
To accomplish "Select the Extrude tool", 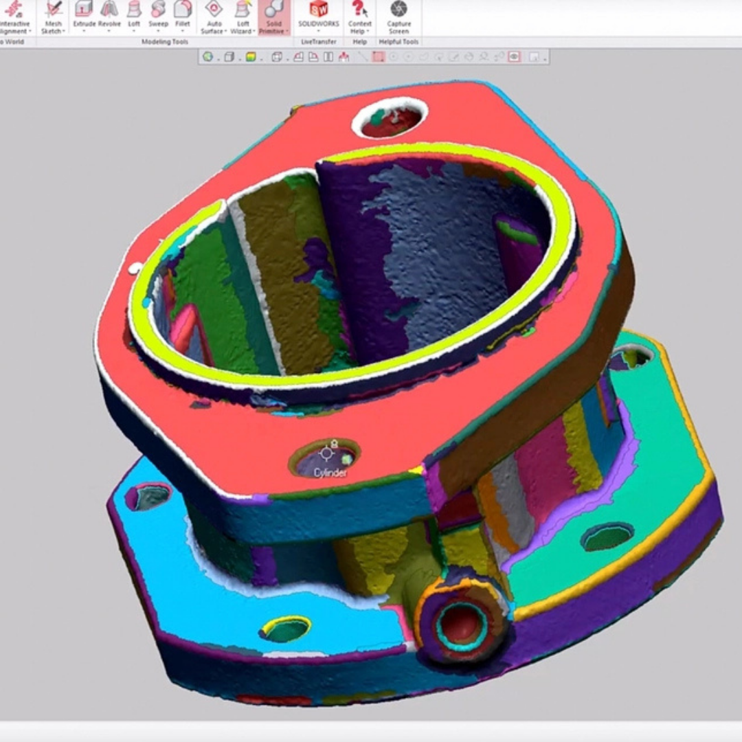I will coord(85,12).
